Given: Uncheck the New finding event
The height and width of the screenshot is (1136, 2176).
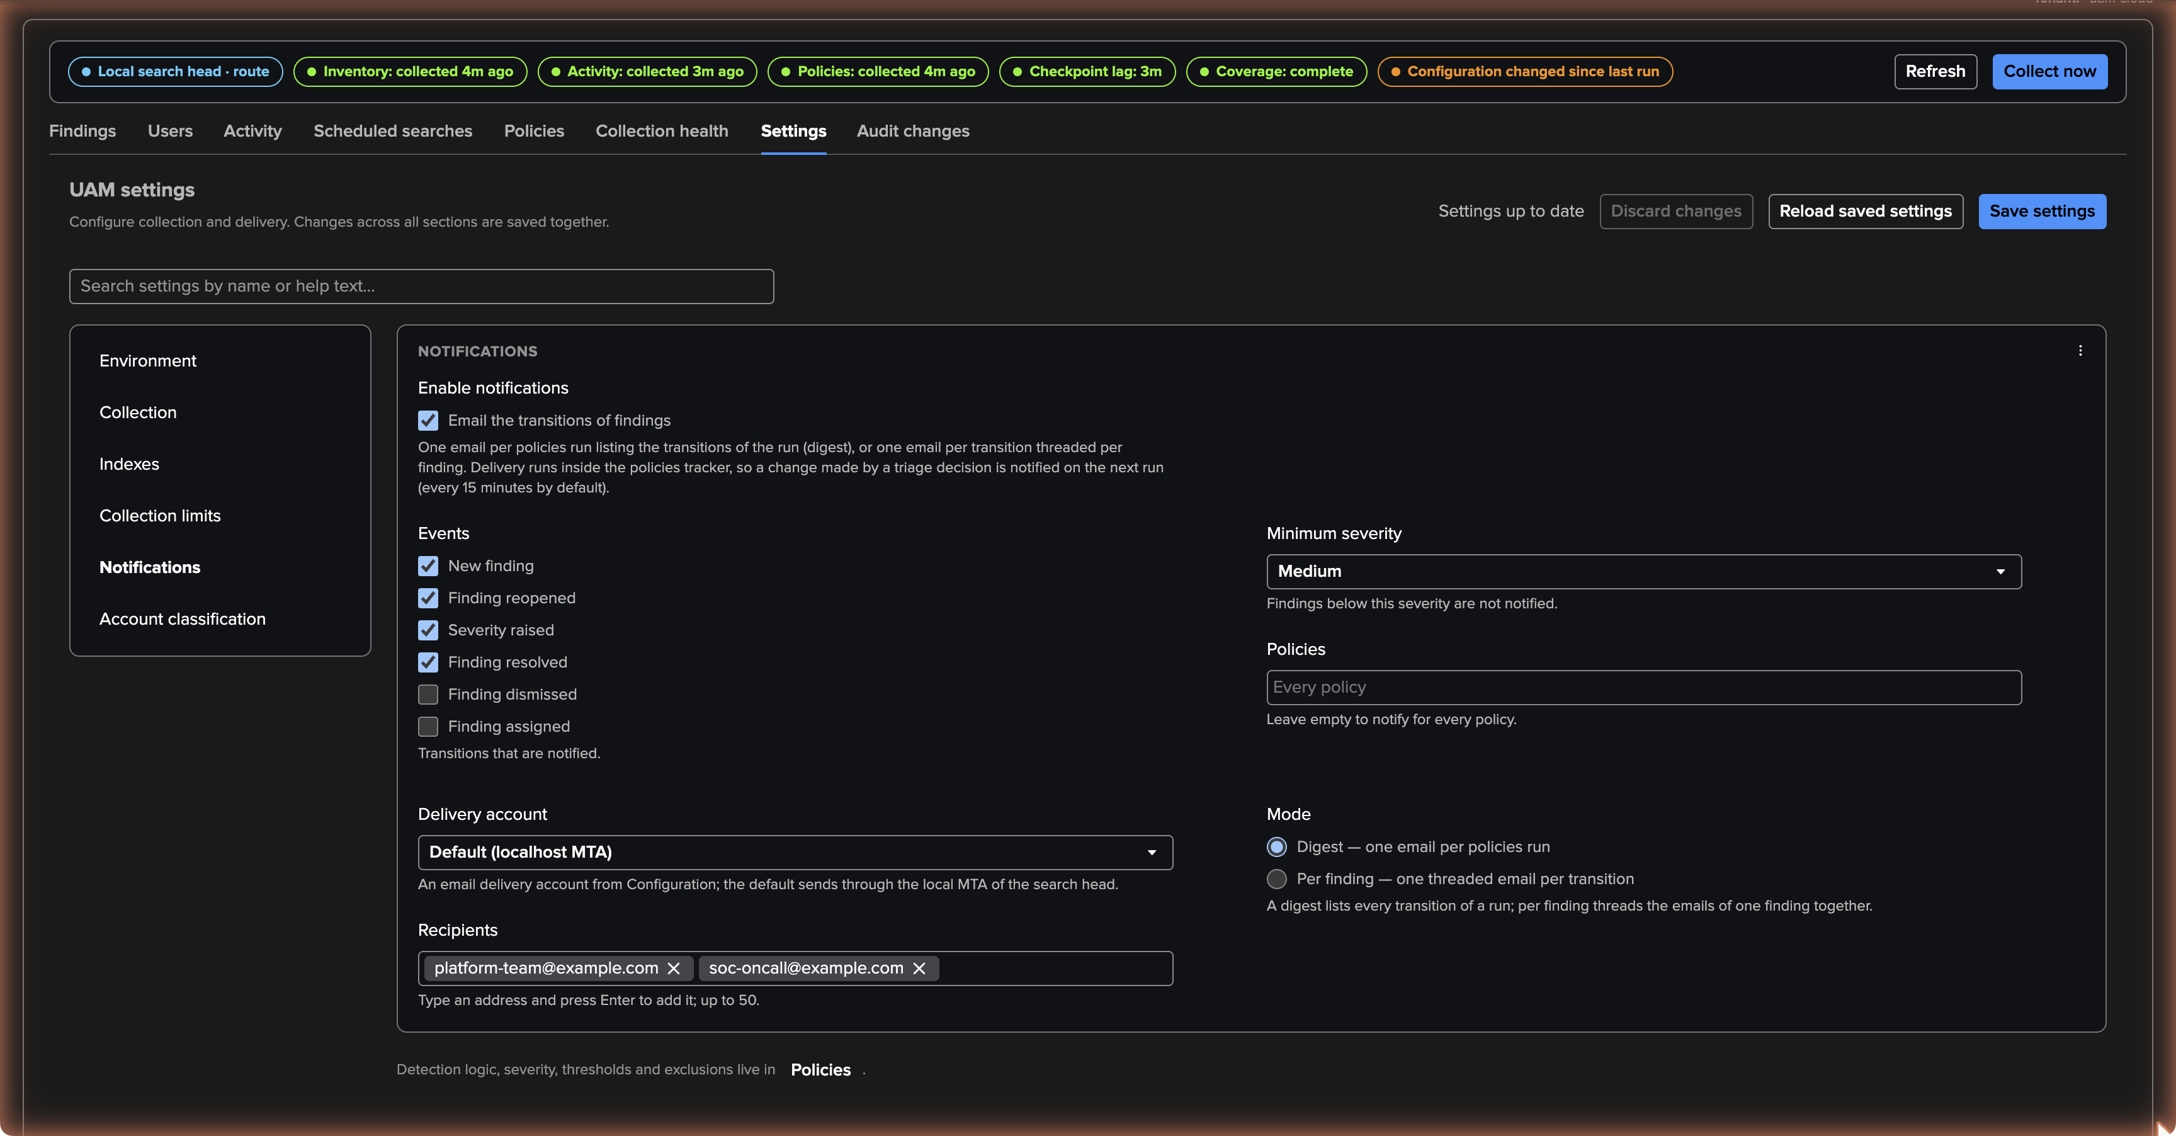Looking at the screenshot, I should pyautogui.click(x=428, y=566).
